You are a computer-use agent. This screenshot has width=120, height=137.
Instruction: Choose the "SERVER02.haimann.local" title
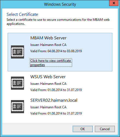click(x=54, y=100)
